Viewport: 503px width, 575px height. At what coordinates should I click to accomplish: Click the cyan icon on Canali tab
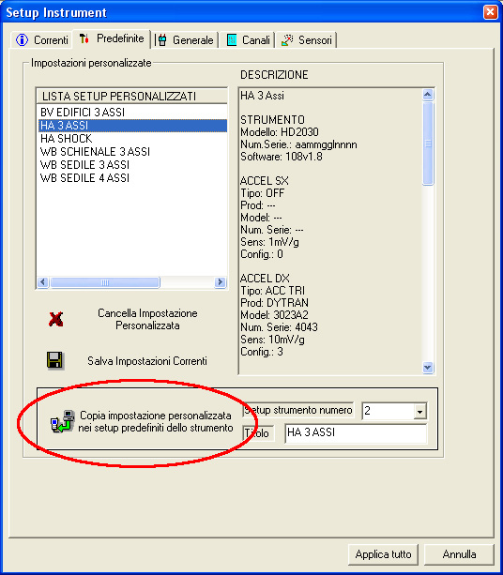tap(232, 39)
